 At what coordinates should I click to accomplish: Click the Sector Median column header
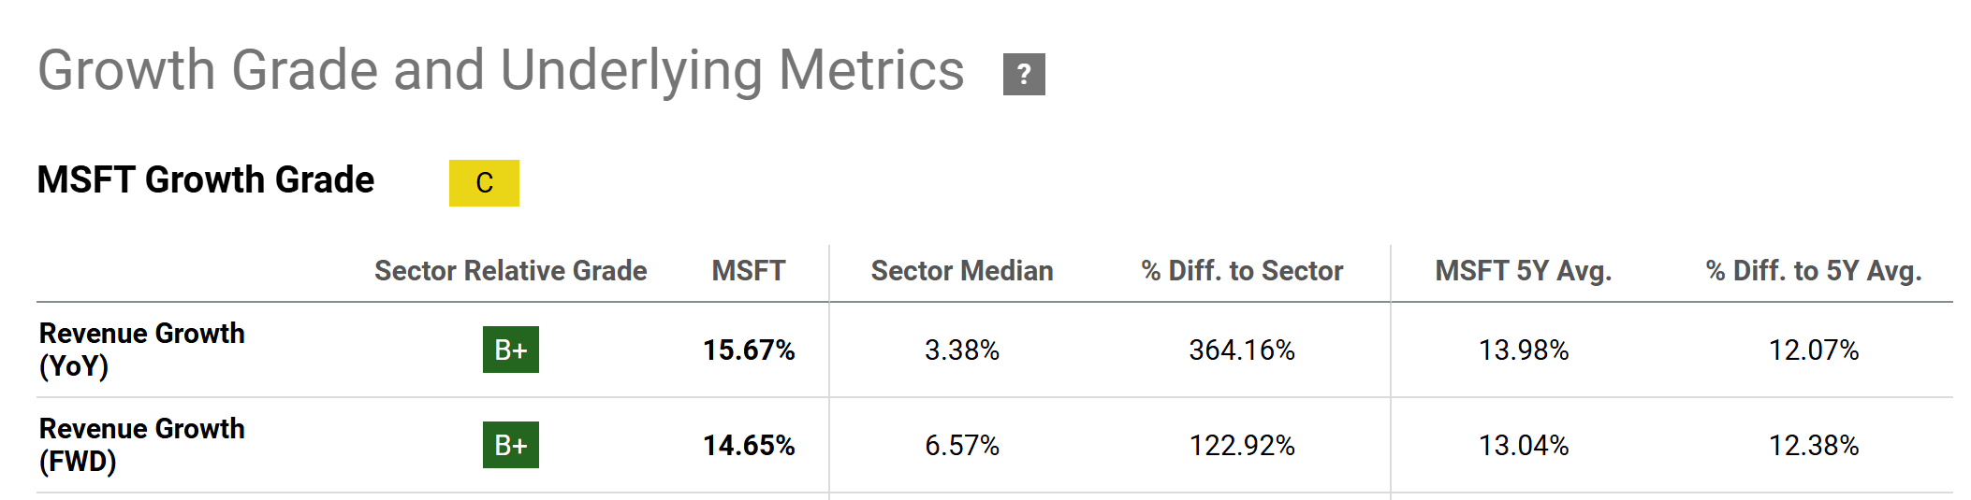[x=961, y=271]
